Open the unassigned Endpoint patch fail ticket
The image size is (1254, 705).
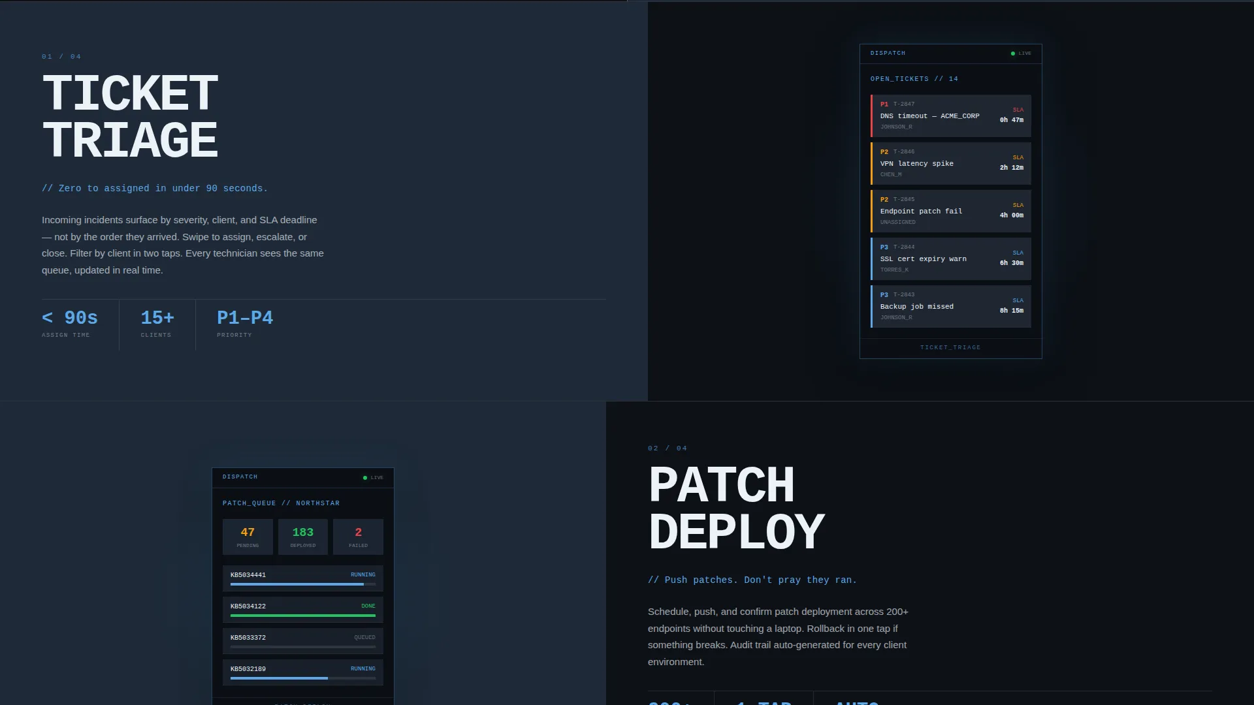click(x=951, y=211)
